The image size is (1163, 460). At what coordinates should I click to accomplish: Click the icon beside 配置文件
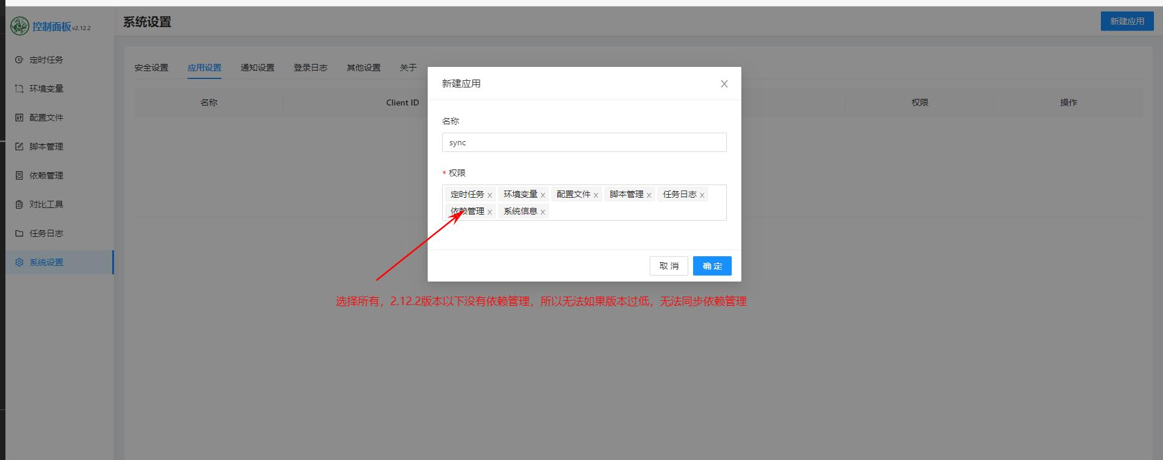pyautogui.click(x=19, y=118)
